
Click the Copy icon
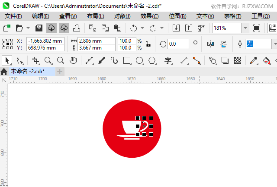coord(105,28)
